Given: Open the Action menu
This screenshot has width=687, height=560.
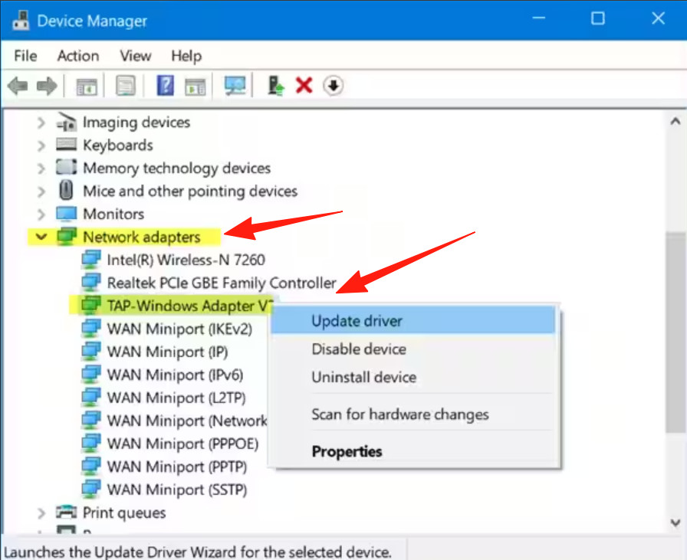Looking at the screenshot, I should click(78, 56).
